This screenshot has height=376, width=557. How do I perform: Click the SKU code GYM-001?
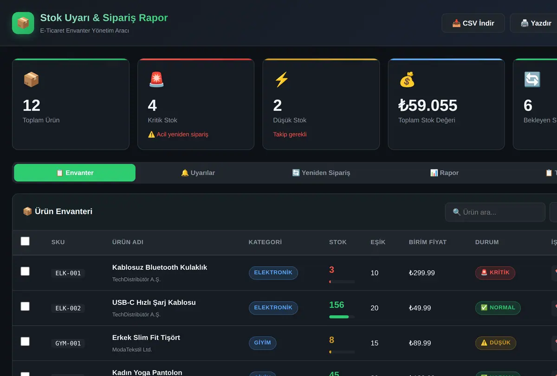click(68, 344)
